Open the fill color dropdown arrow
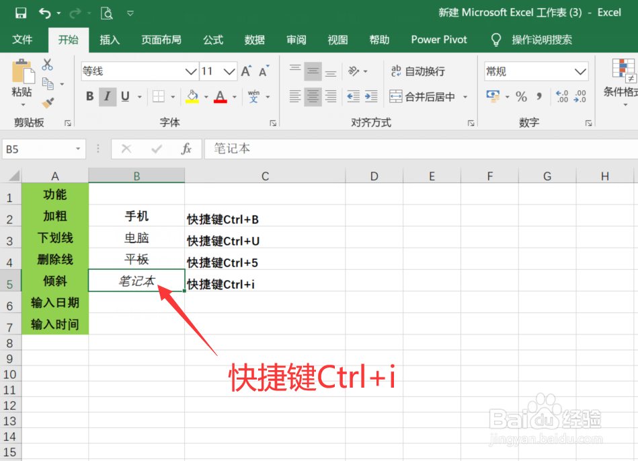This screenshot has height=461, width=638. point(206,97)
